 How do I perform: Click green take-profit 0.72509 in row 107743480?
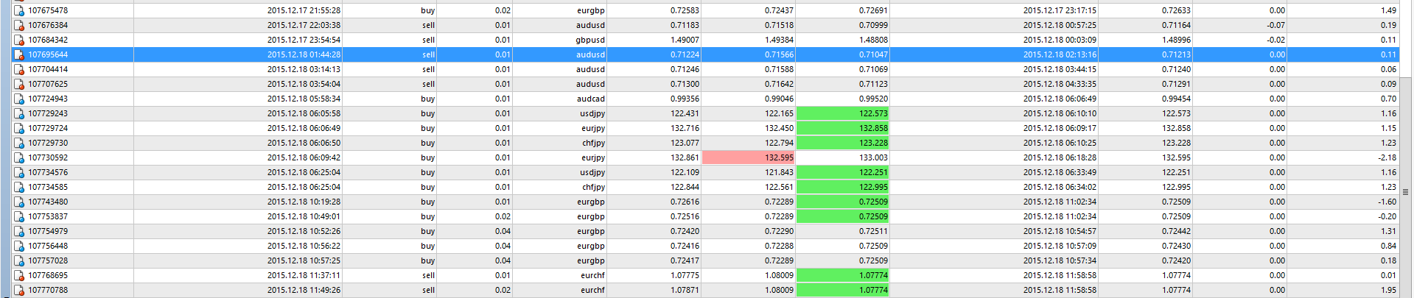(843, 202)
